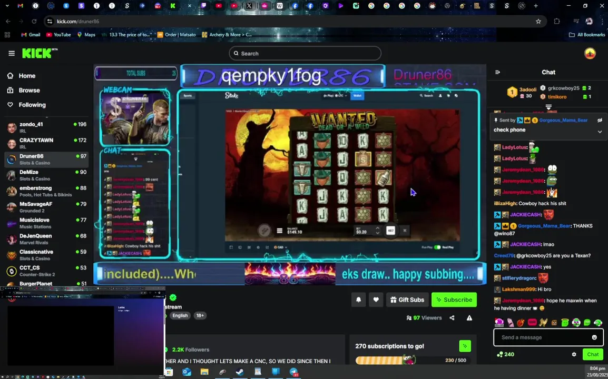Image resolution: width=608 pixels, height=379 pixels.
Task: Open CCT_CS channel in sidebar
Action: click(x=46, y=271)
